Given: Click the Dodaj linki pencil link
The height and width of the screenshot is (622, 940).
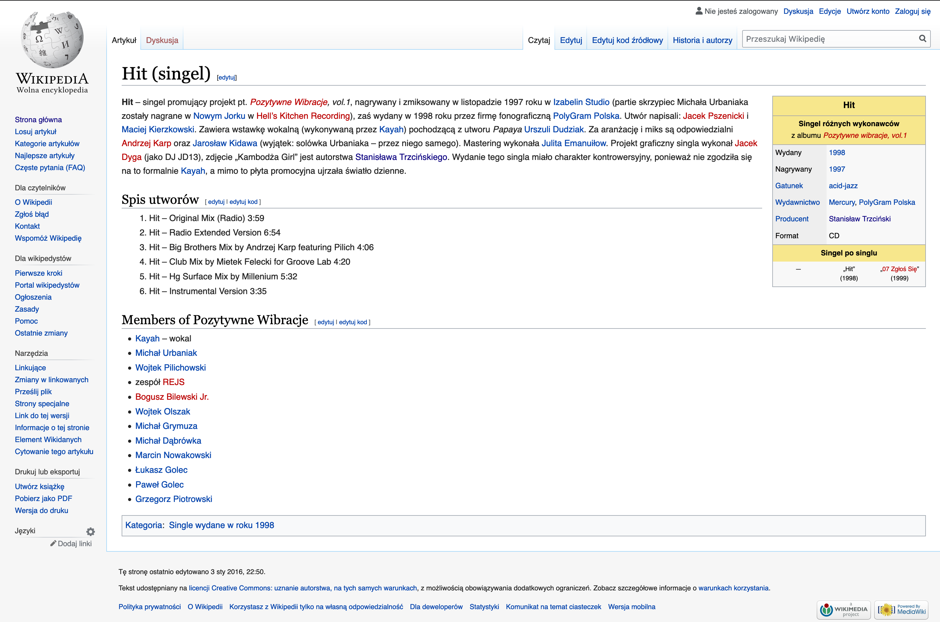Looking at the screenshot, I should [x=71, y=543].
